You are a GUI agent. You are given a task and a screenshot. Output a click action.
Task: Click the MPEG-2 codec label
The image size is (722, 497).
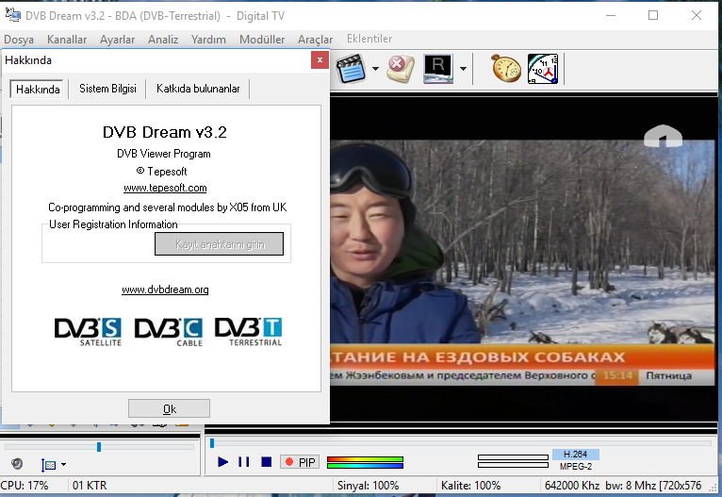tap(576, 467)
